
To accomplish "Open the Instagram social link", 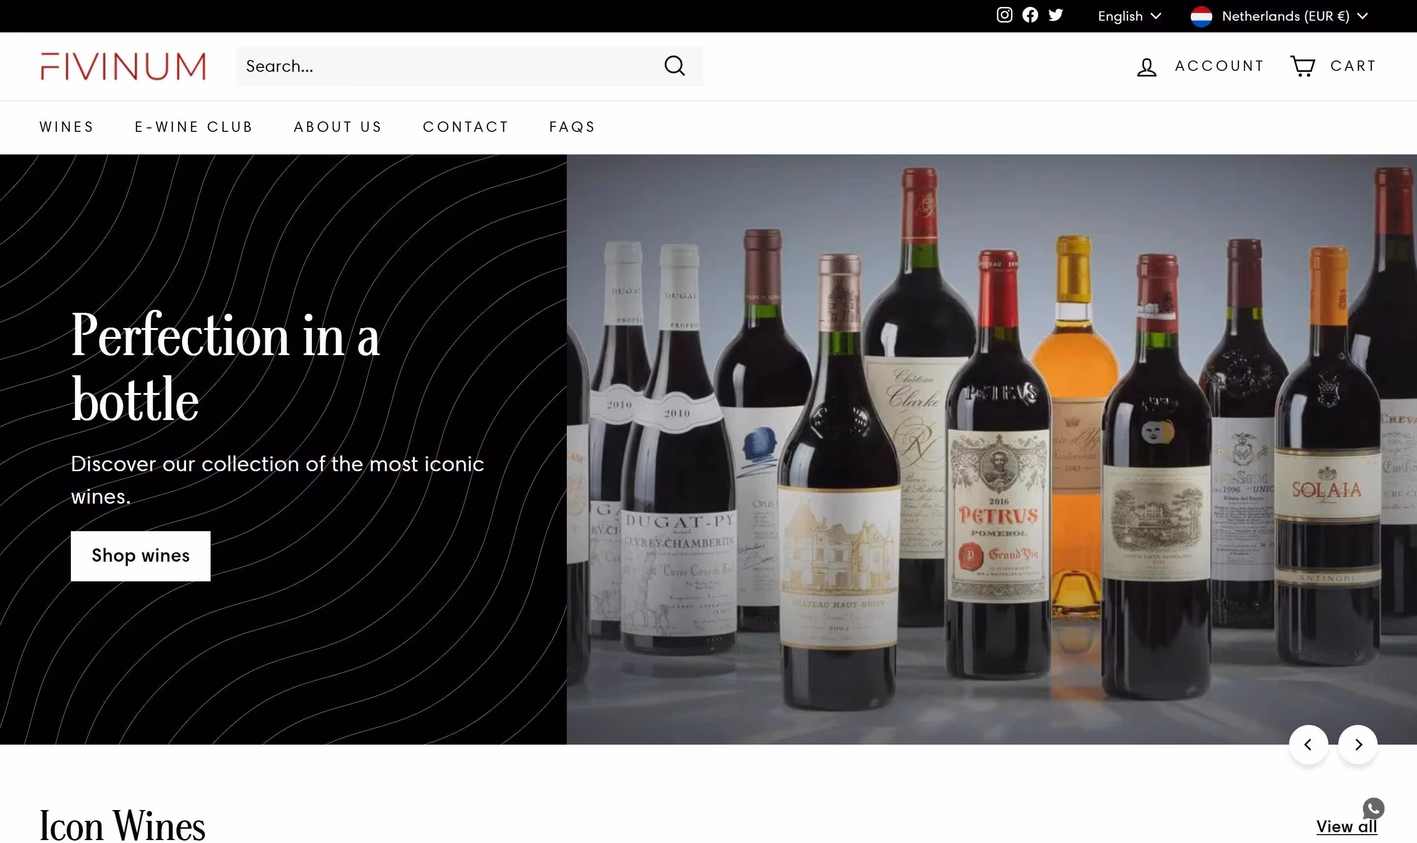I will [1005, 15].
